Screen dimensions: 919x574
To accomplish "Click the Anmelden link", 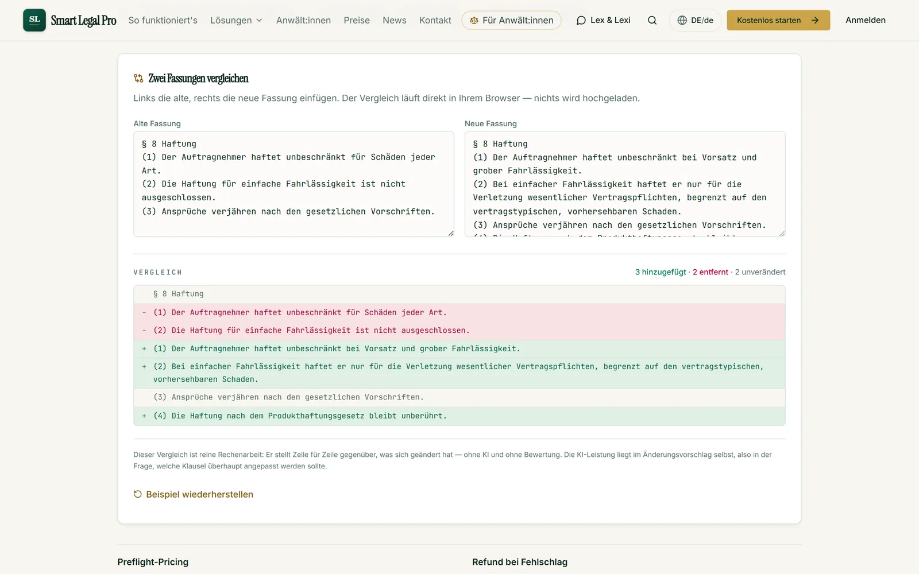I will (865, 20).
